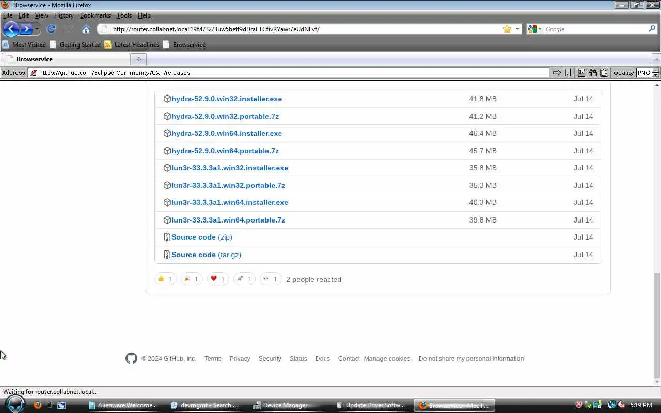Open the File menu
The image size is (661, 413).
[x=8, y=15]
